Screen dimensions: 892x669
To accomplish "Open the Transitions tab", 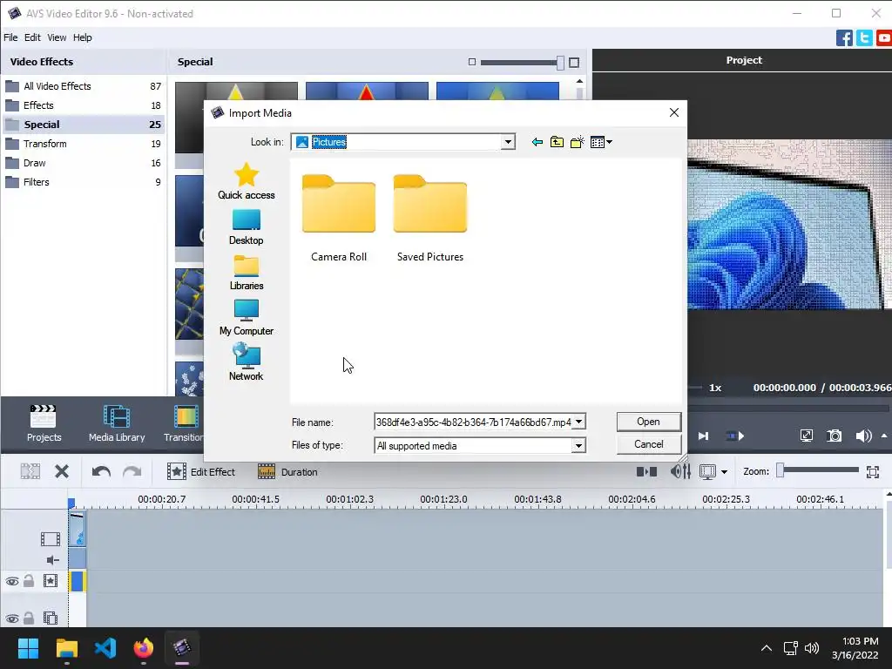I will [183, 423].
